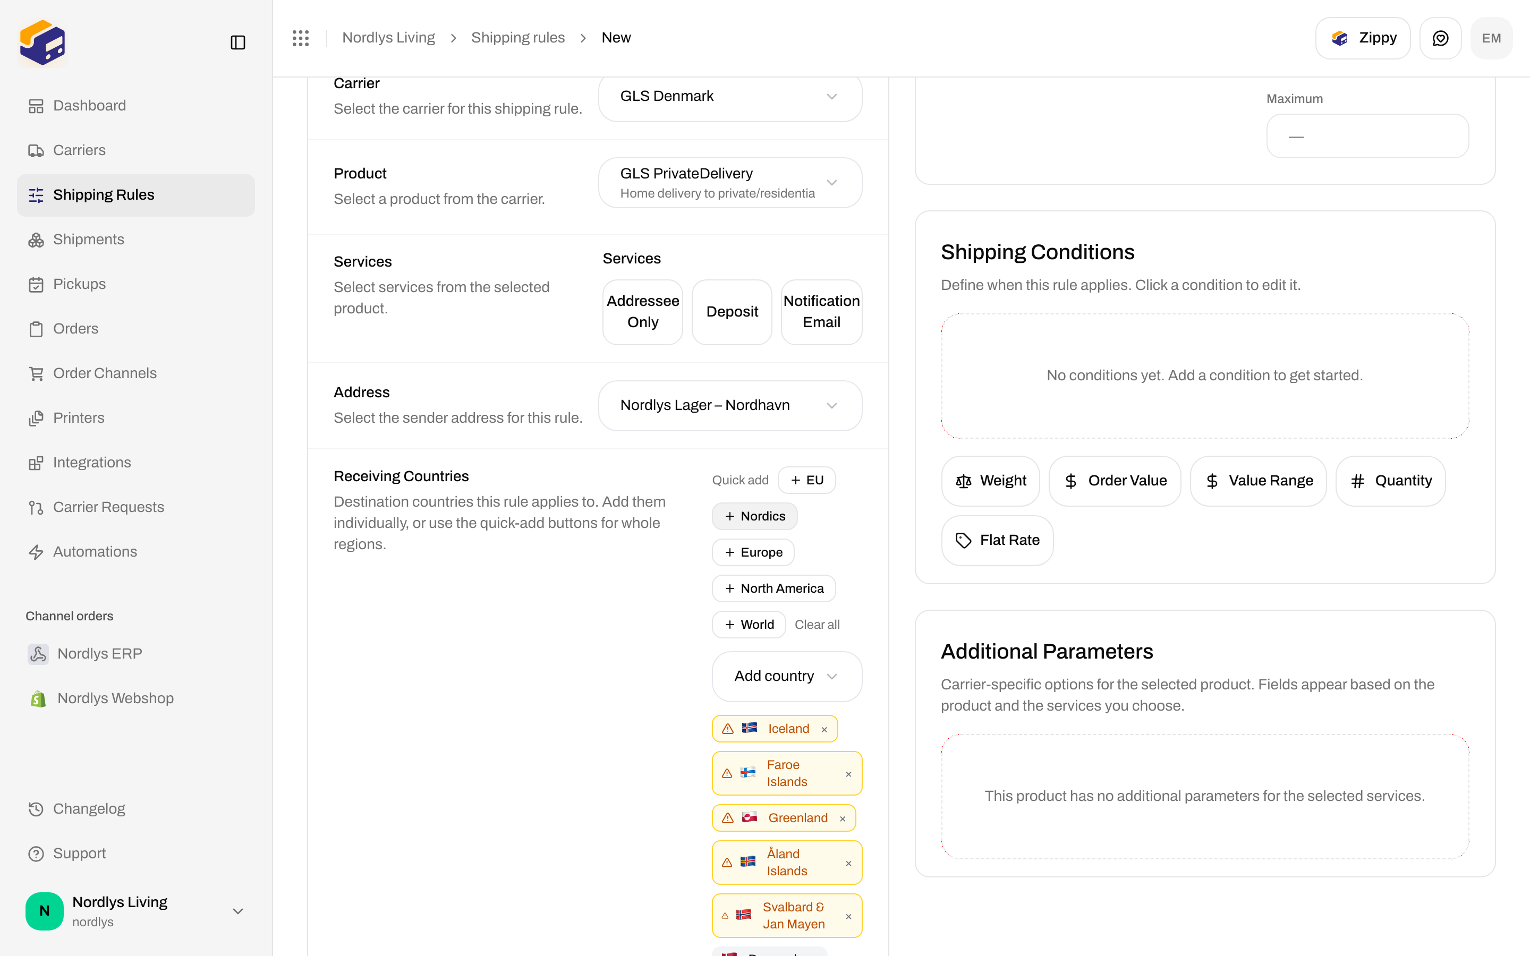Open Pickups page
This screenshot has height=956, width=1530.
coord(136,284)
